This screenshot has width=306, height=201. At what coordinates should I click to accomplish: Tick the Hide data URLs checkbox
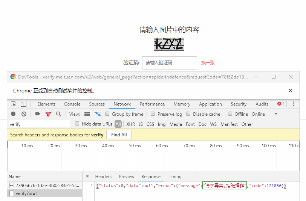click(x=77, y=124)
